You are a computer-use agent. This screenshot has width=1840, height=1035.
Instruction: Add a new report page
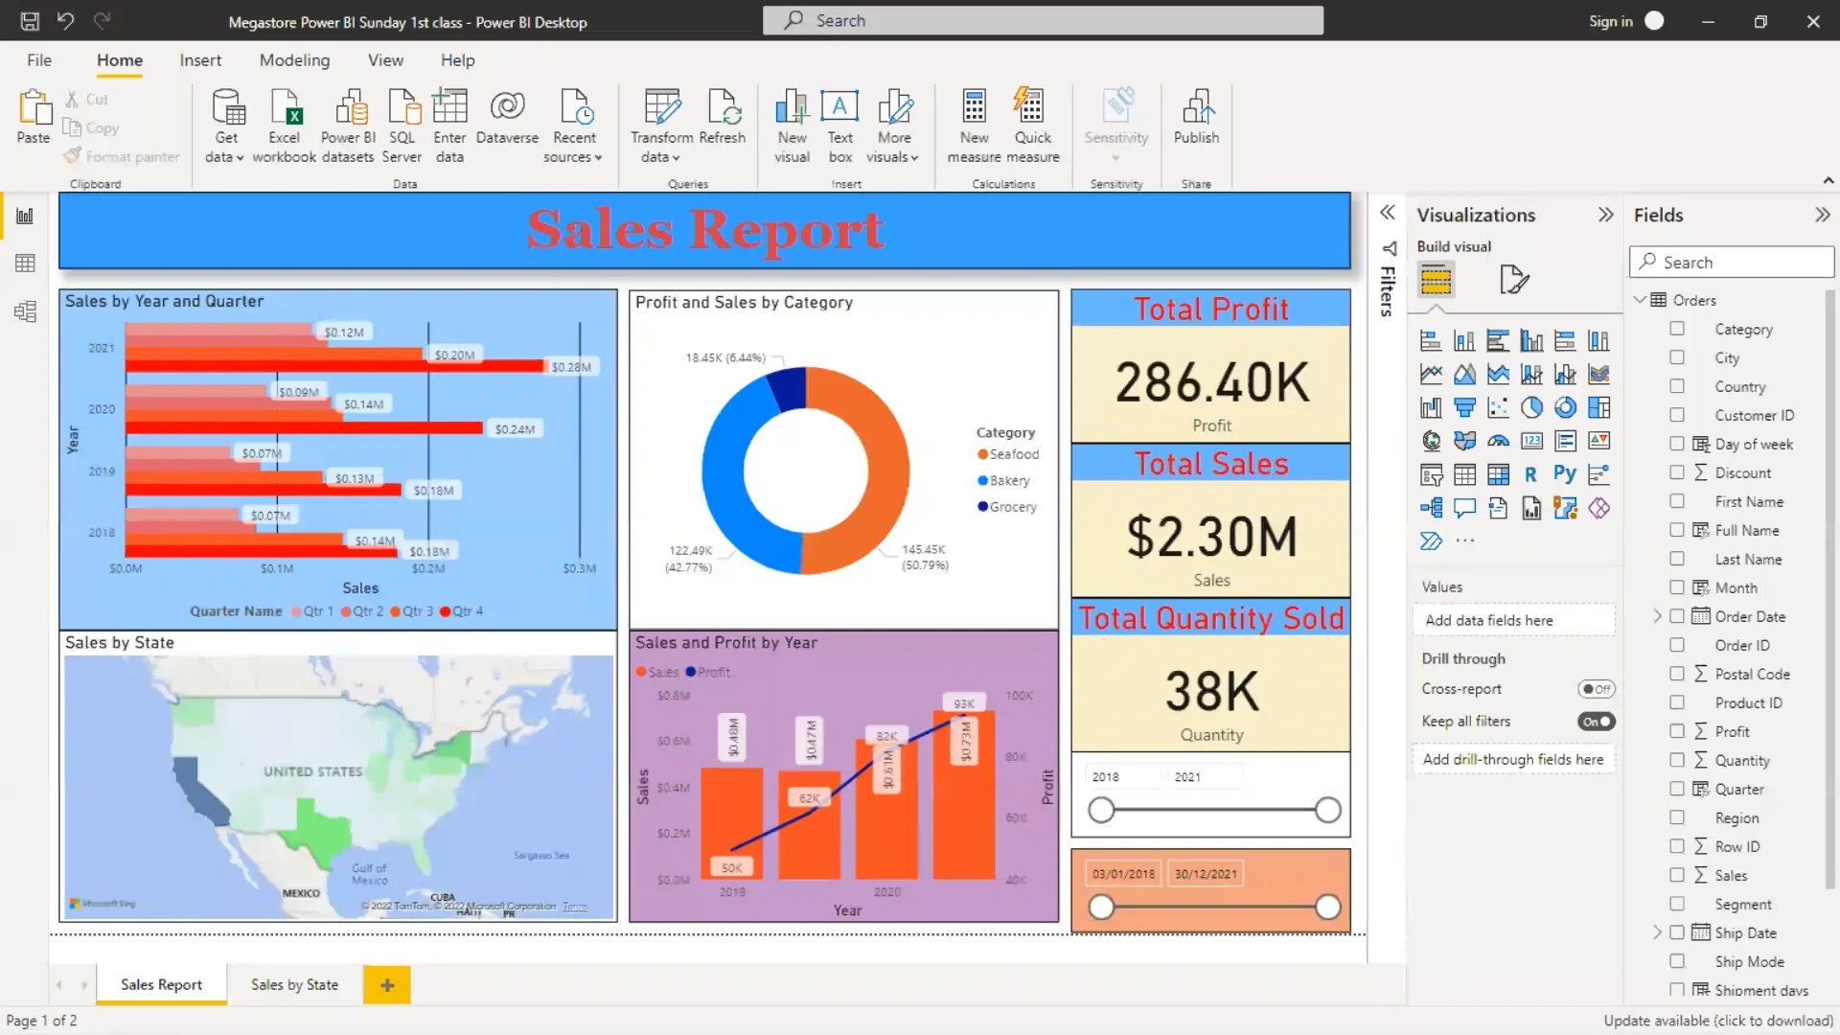point(387,984)
